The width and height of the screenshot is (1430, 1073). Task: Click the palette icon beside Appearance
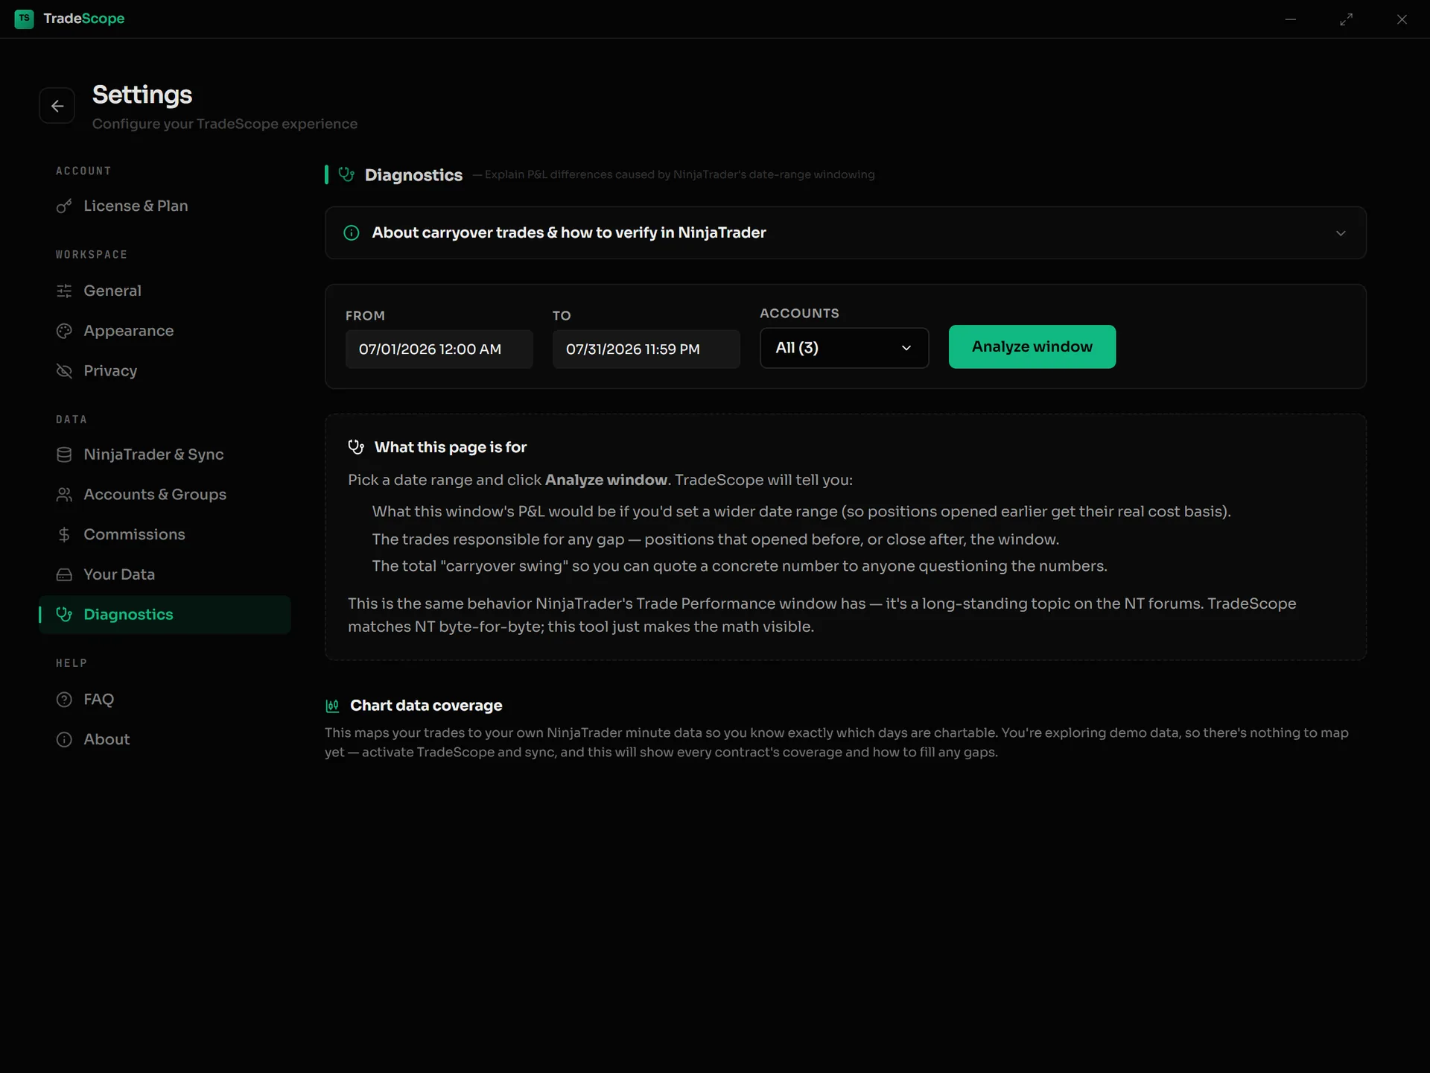click(x=64, y=331)
